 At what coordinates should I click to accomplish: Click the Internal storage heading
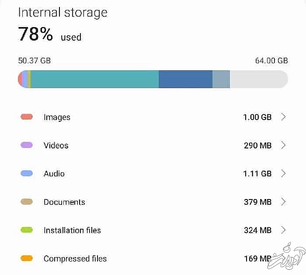[x=63, y=12]
